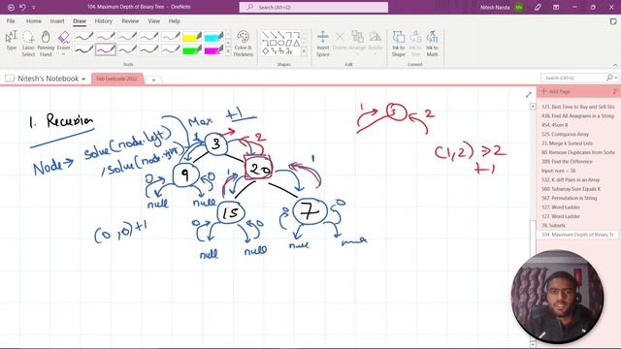
Task: Open the search scope dropdown arrow
Action: (x=616, y=78)
